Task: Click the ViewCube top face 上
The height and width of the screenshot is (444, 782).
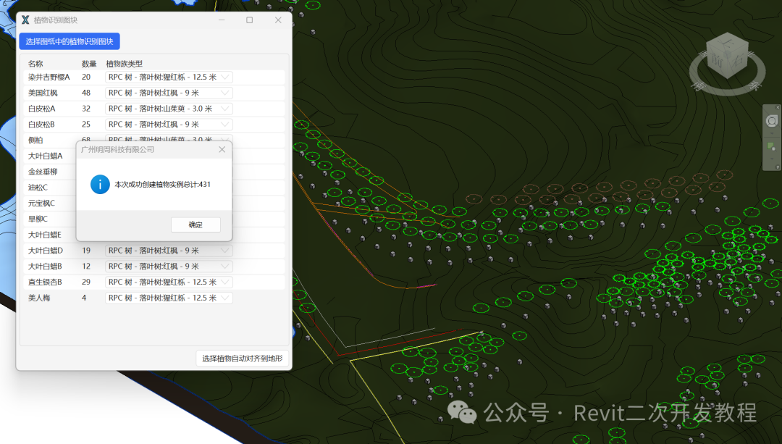Action: 727,43
